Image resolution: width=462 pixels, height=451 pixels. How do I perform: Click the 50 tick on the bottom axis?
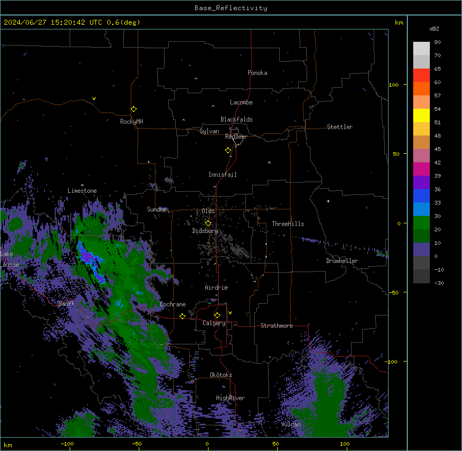tap(275, 444)
